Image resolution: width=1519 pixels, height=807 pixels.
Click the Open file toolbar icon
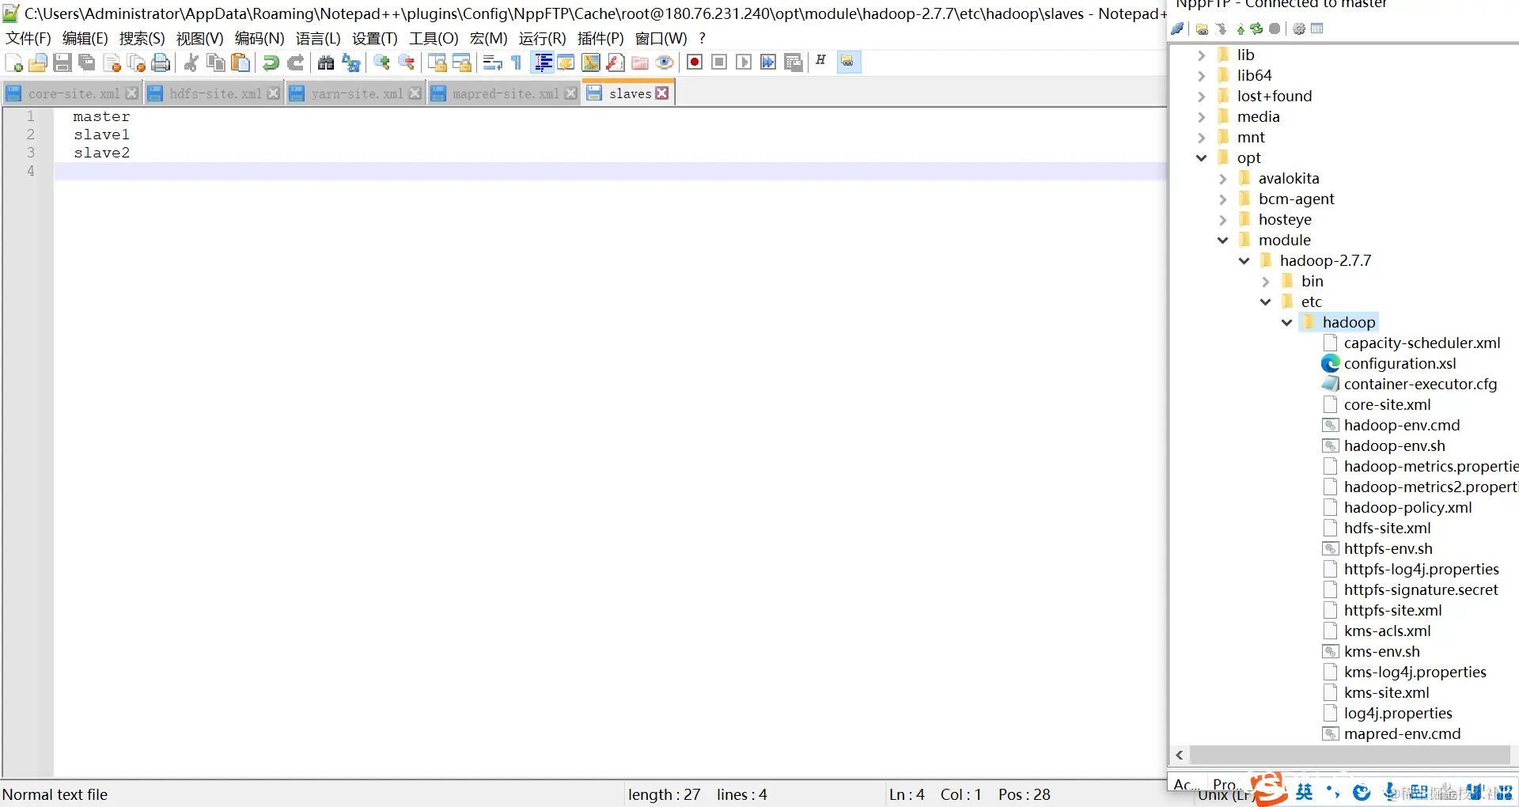pos(37,63)
